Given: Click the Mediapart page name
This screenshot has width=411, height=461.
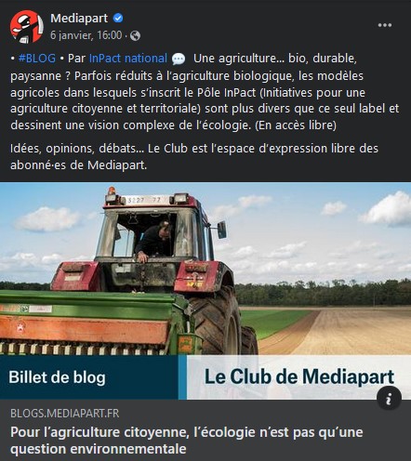Looking at the screenshot, I should (79, 19).
